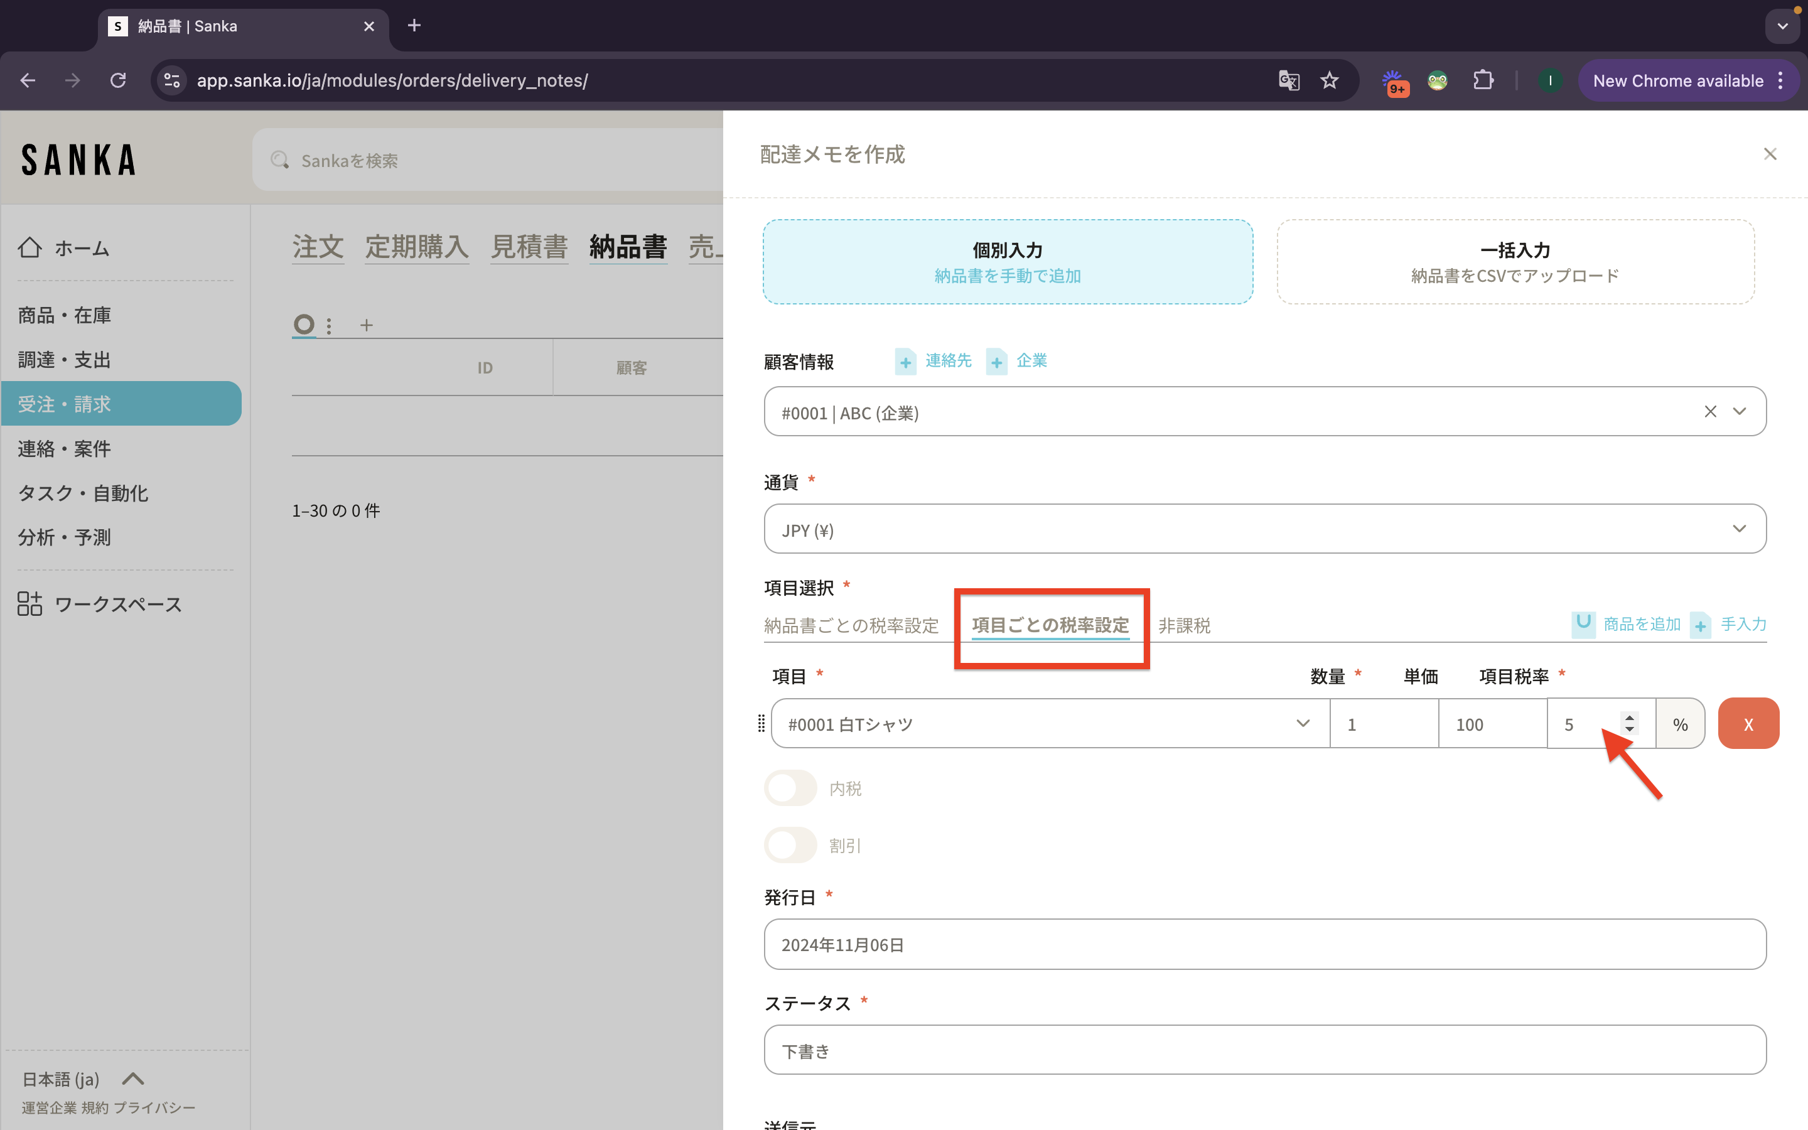The width and height of the screenshot is (1808, 1130).
Task: Choose 一括入力 CSV upload option
Action: [x=1515, y=262]
